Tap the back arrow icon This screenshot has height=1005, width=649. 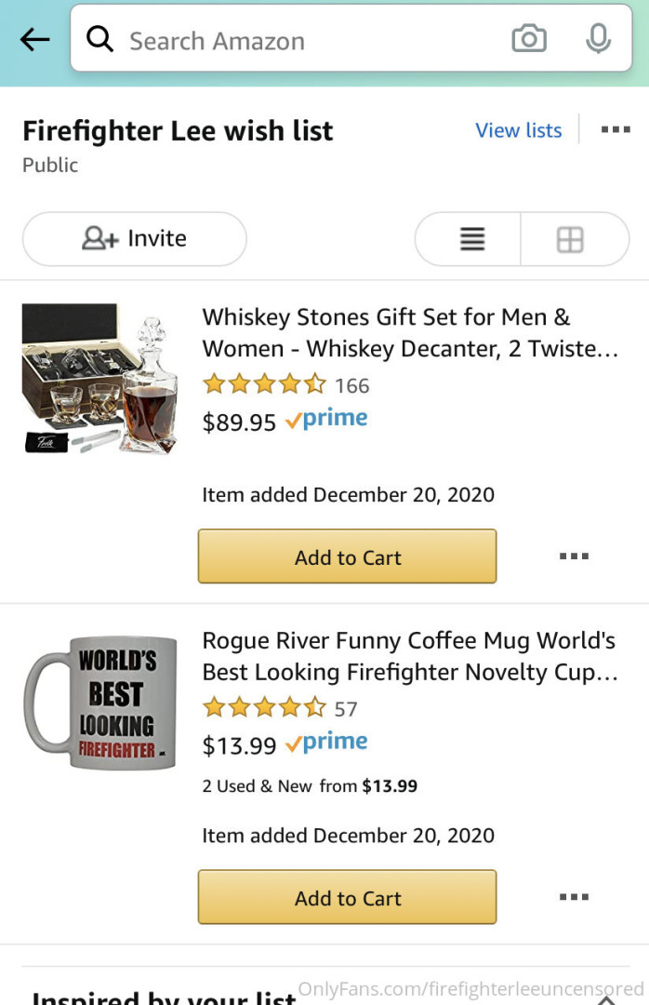click(x=34, y=39)
